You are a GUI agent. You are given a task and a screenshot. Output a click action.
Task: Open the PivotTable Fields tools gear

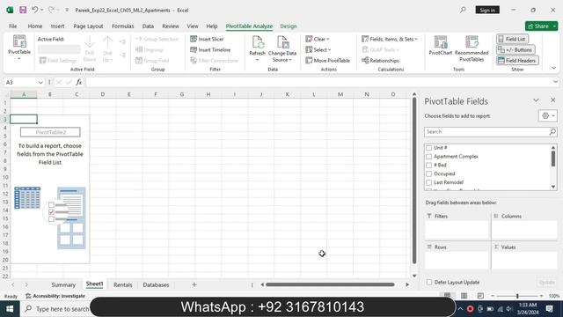tap(547, 115)
